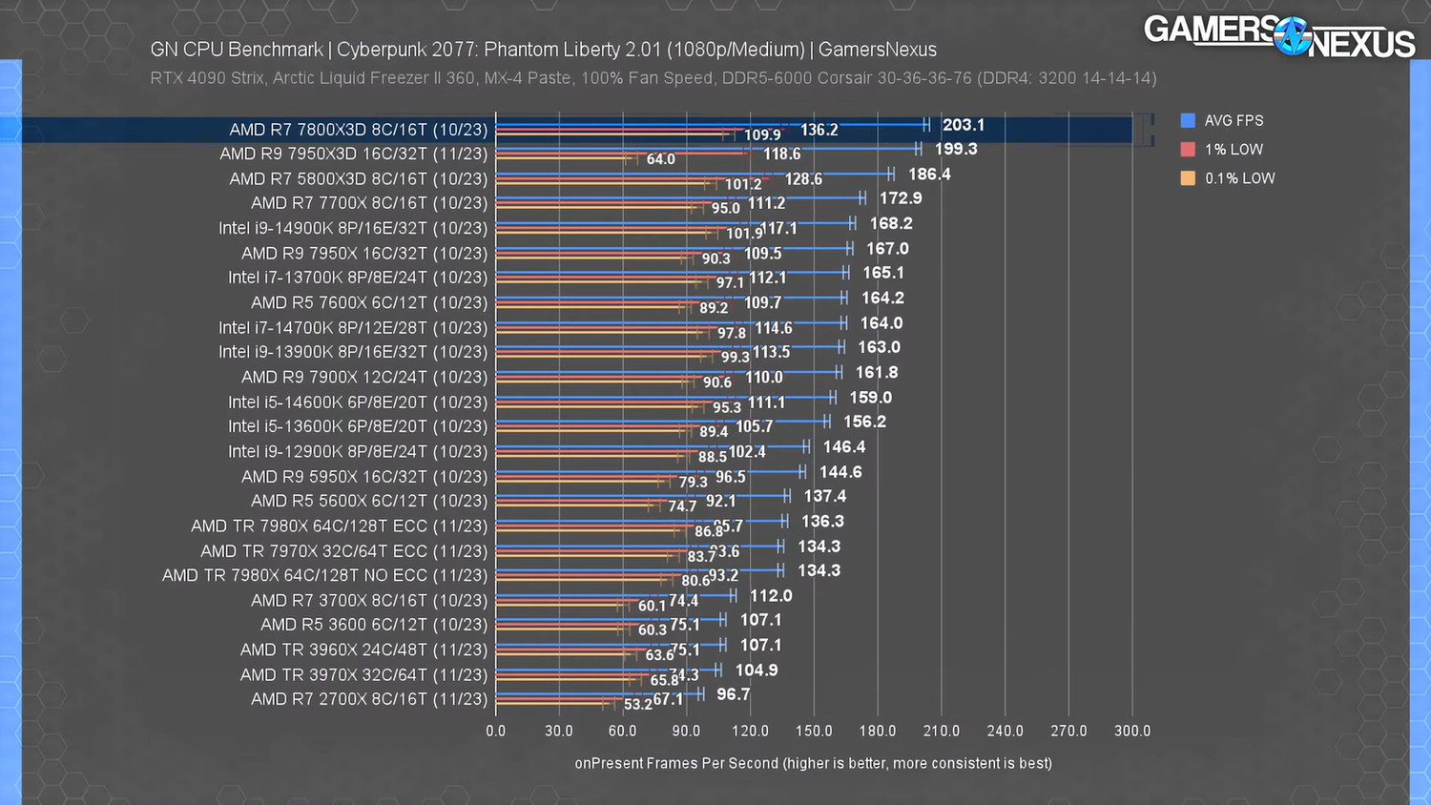The image size is (1431, 805).
Task: Select the AMD R7 5800X3D row label
Action: 358,178
